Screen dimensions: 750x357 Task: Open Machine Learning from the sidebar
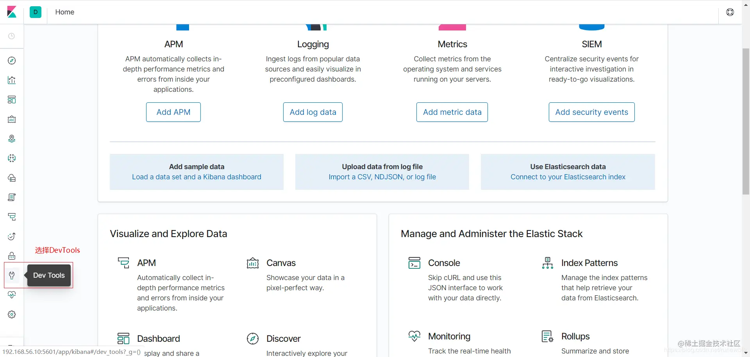(12, 158)
